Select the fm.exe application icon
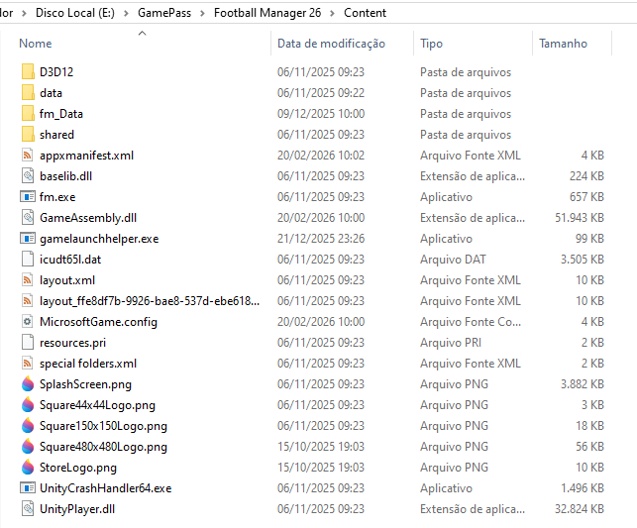637x528 pixels. coord(28,196)
